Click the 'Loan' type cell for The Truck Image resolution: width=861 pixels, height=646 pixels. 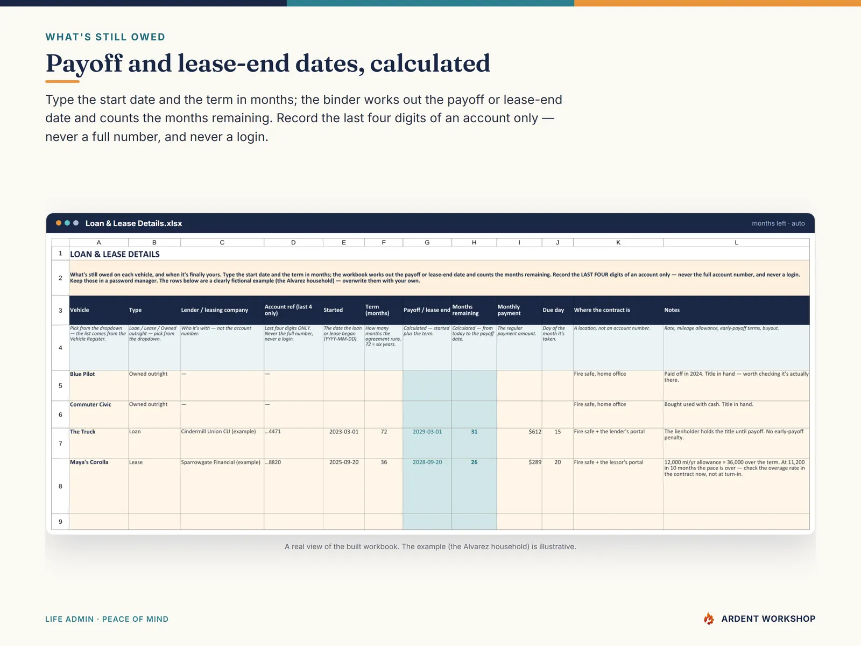[x=154, y=444]
